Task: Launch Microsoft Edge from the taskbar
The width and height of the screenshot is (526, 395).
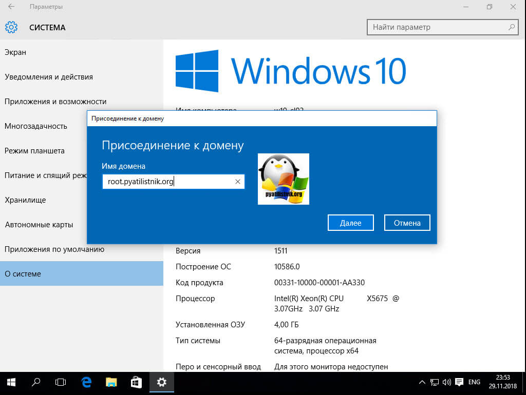Action: point(86,382)
